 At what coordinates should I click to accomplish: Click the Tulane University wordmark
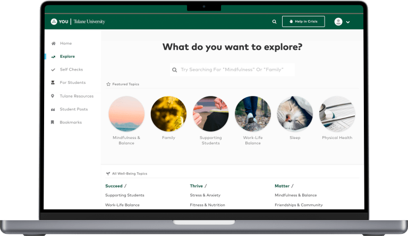tap(89, 22)
